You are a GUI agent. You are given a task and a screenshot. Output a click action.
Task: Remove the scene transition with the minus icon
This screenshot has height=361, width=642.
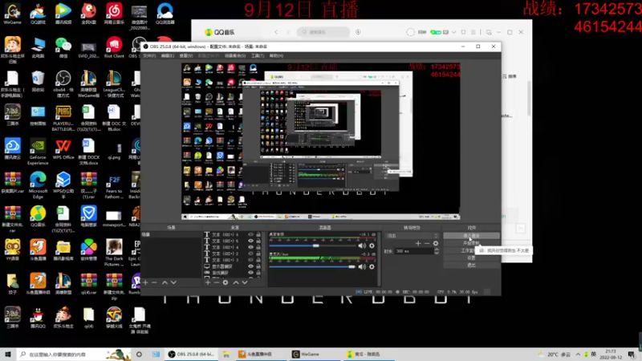point(427,244)
